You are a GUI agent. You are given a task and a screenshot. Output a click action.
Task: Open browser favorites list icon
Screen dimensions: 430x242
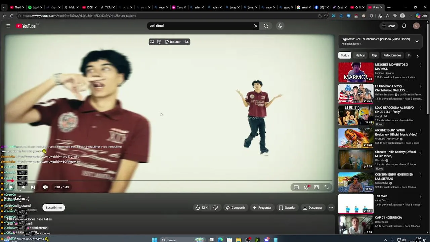coord(387,16)
